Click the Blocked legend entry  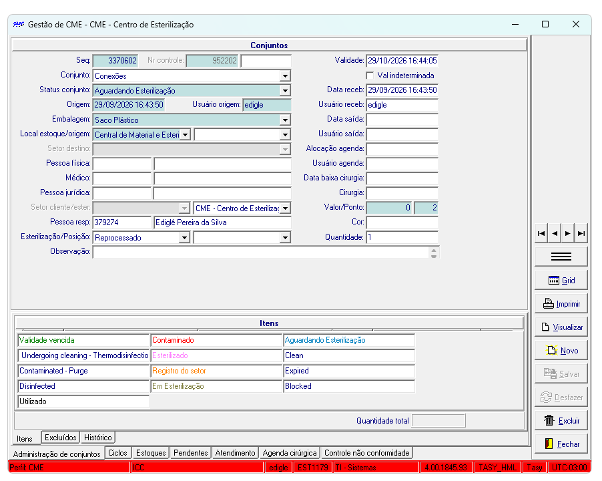point(349,386)
